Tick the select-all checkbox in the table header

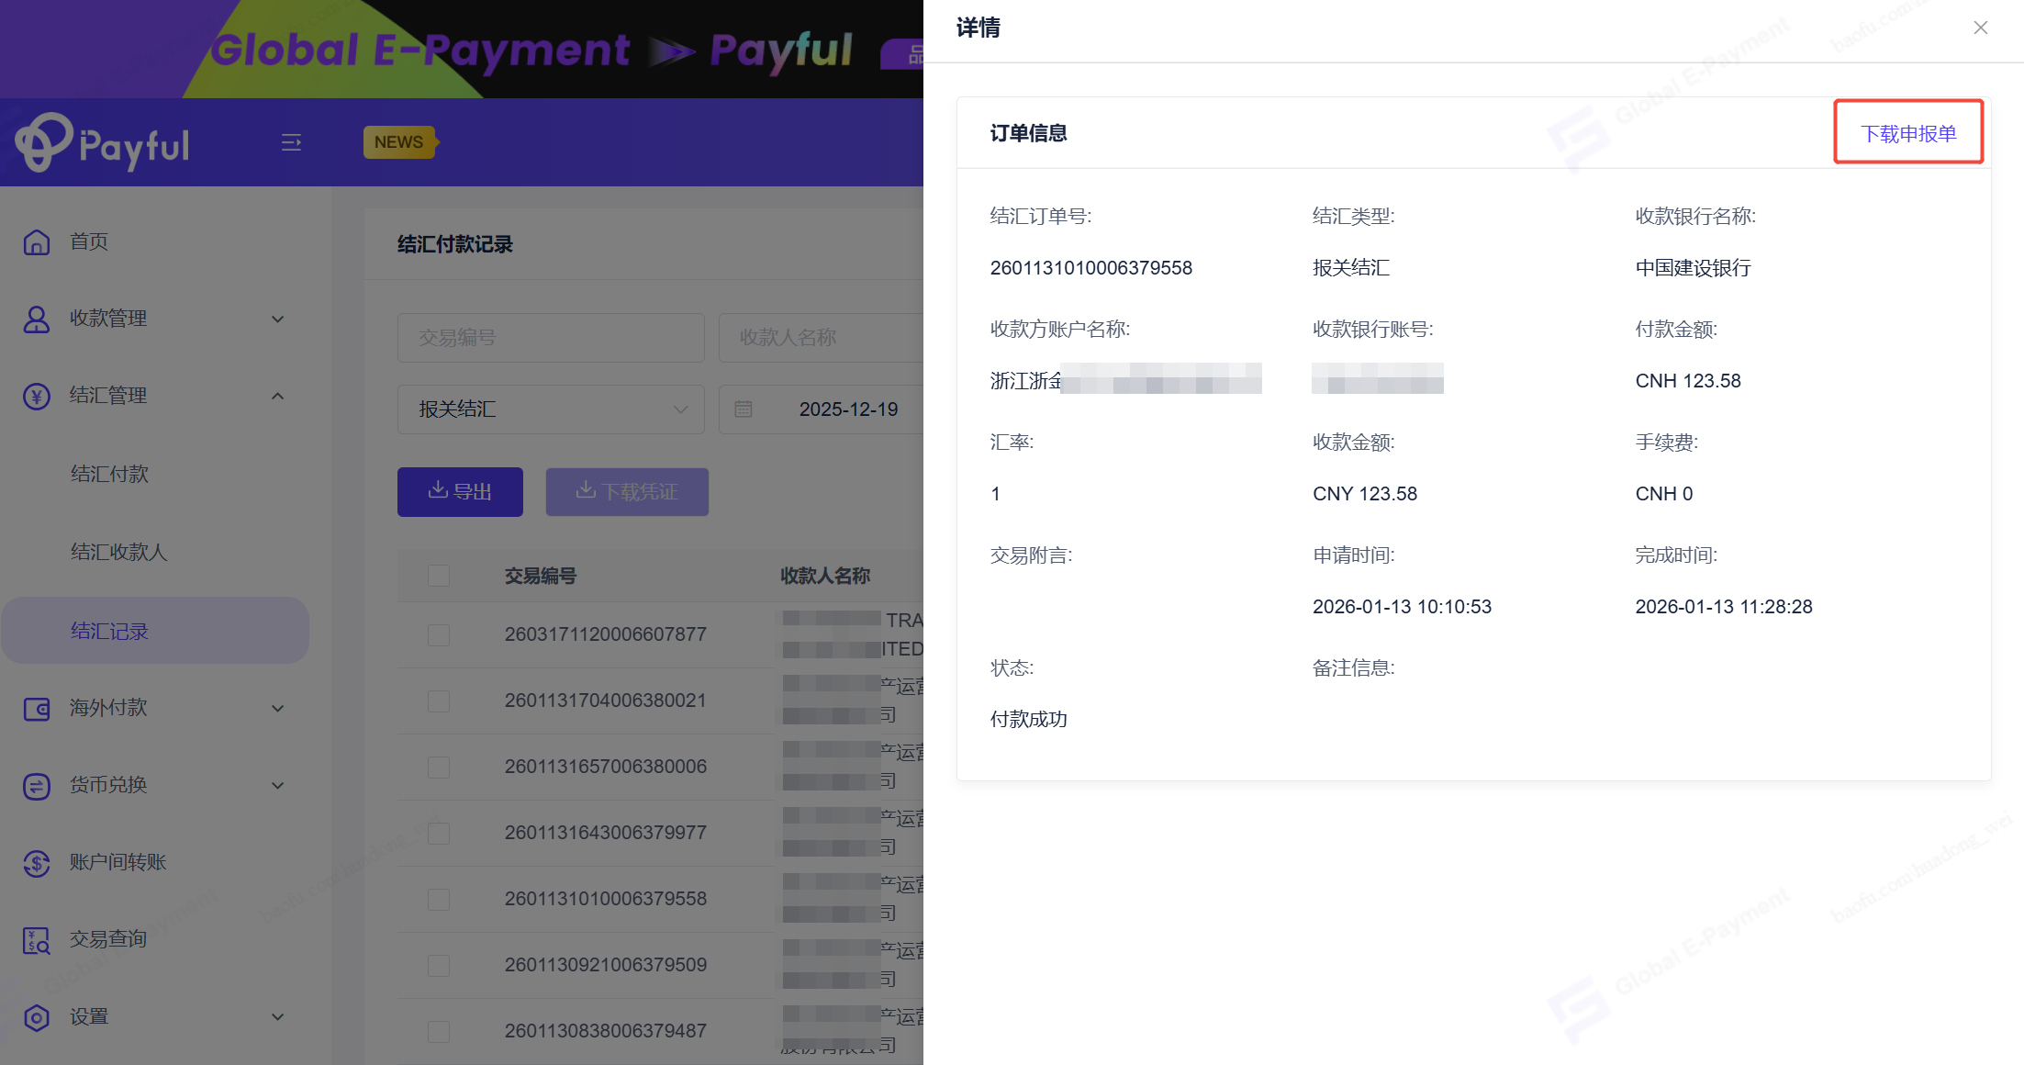[x=439, y=576]
